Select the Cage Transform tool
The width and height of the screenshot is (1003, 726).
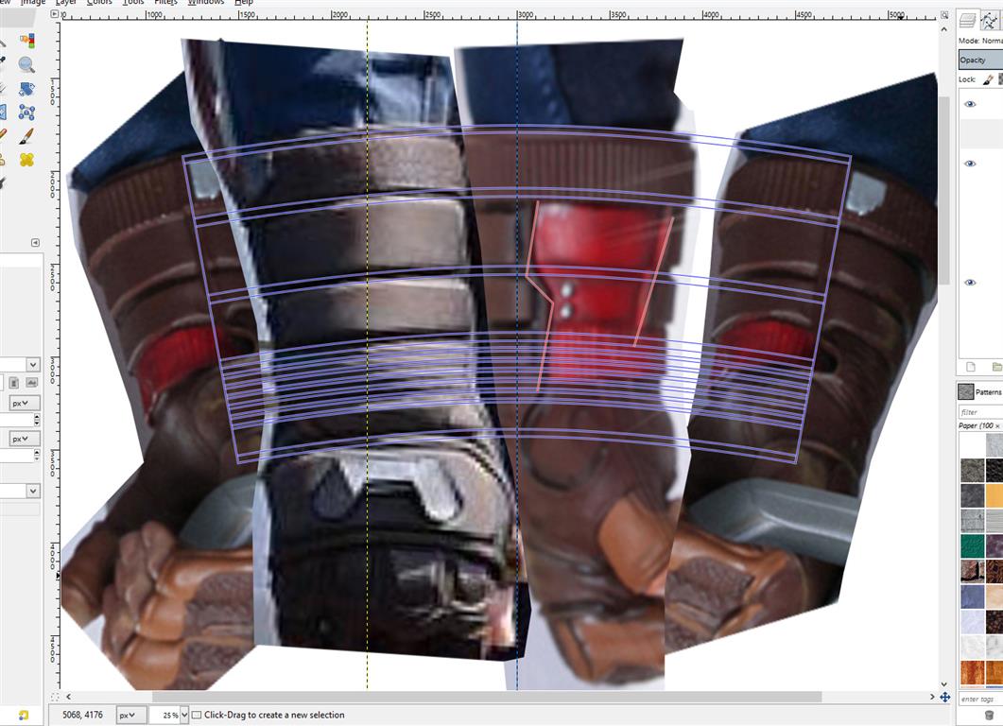click(x=26, y=112)
